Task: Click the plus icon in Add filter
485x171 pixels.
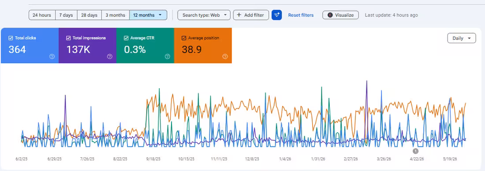Action: pyautogui.click(x=239, y=15)
